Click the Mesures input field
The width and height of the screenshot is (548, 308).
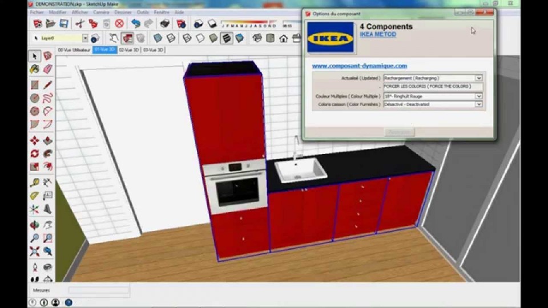tap(99, 290)
